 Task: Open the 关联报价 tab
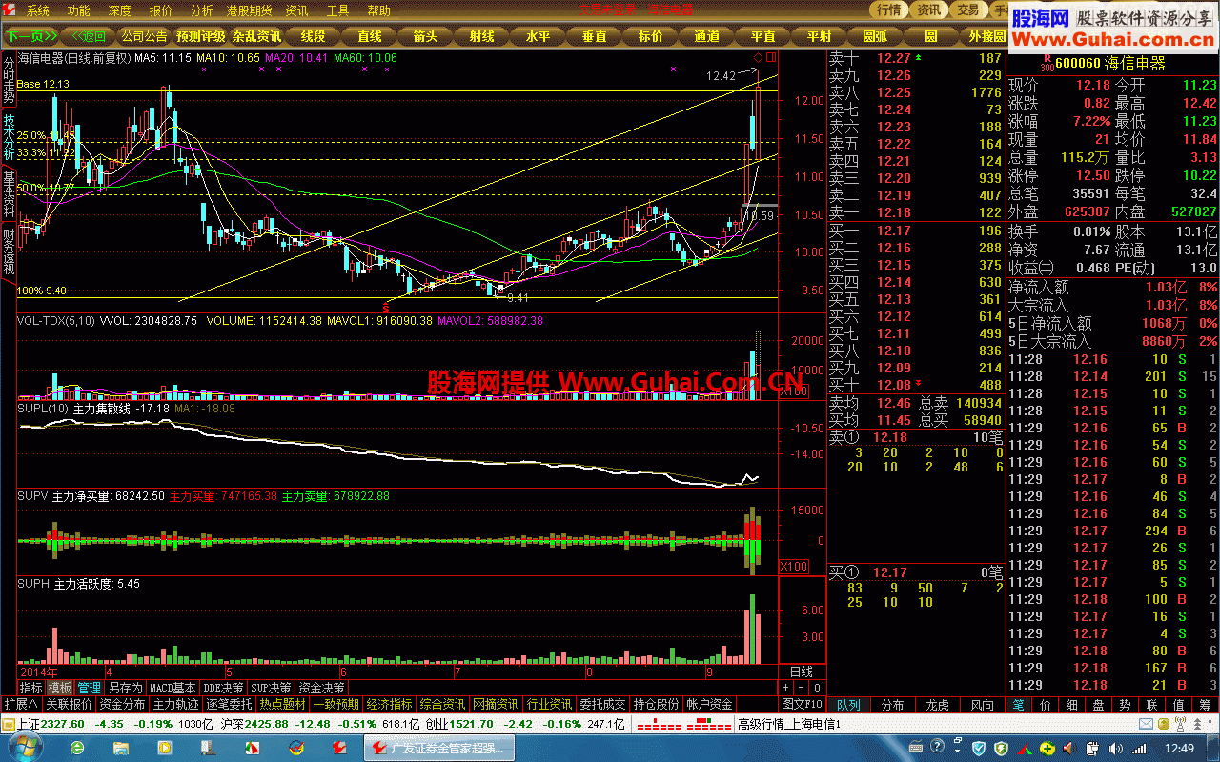[70, 704]
